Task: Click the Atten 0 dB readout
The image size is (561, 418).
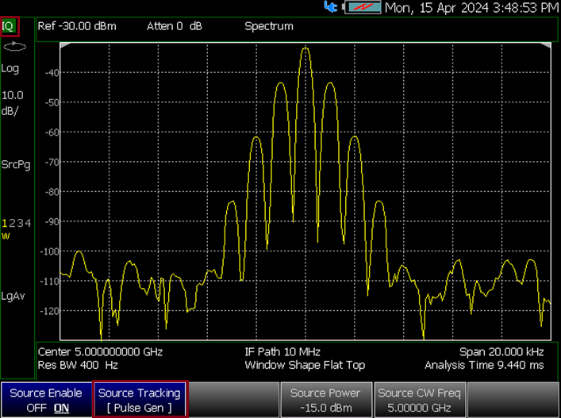Action: (175, 26)
